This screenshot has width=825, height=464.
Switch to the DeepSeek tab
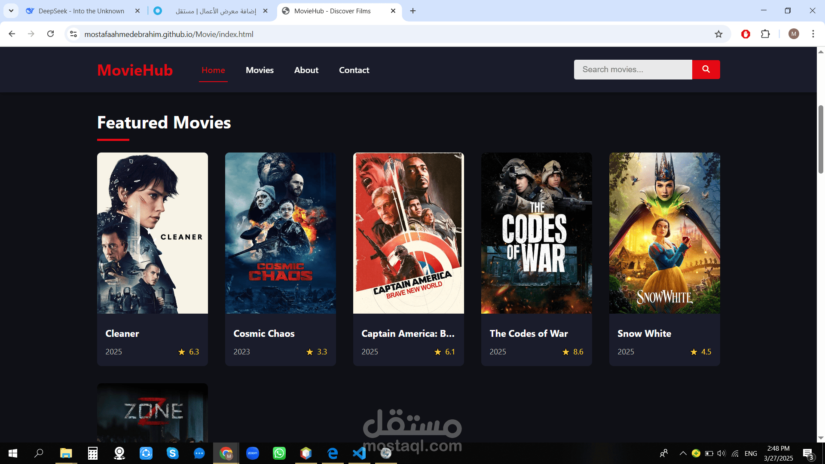[x=81, y=11]
